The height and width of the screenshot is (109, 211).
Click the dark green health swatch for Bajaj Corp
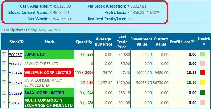pos(203,92)
